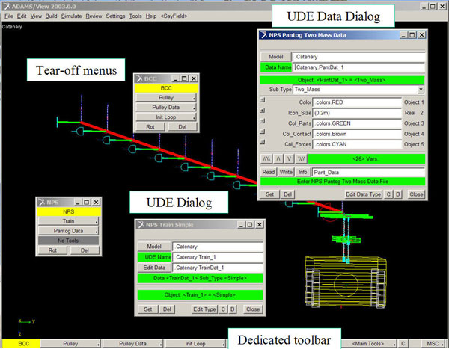Click the Edit Data Type button

coord(364,194)
